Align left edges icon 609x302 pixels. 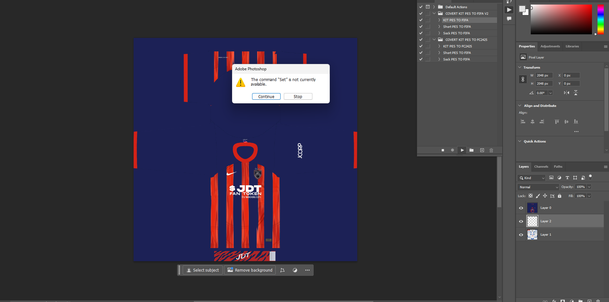coord(523,122)
